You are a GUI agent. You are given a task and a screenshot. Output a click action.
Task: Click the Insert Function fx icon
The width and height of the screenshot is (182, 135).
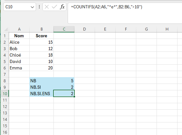62,7
